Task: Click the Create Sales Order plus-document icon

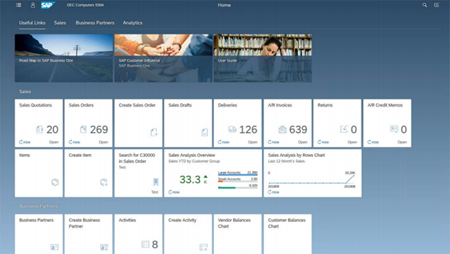Action: point(154,132)
